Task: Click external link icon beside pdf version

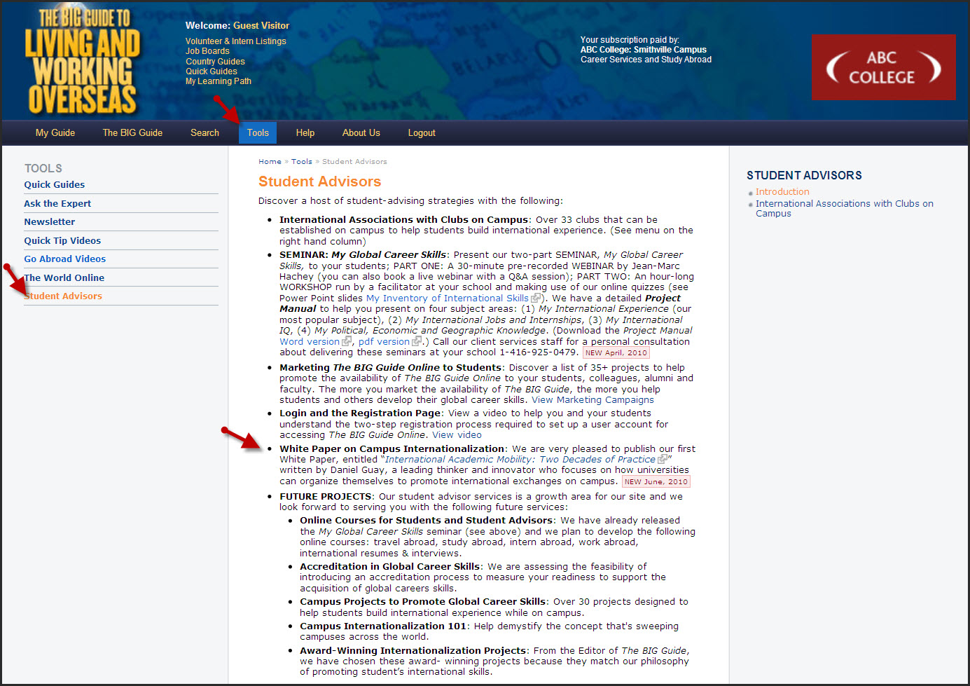Action: (417, 342)
